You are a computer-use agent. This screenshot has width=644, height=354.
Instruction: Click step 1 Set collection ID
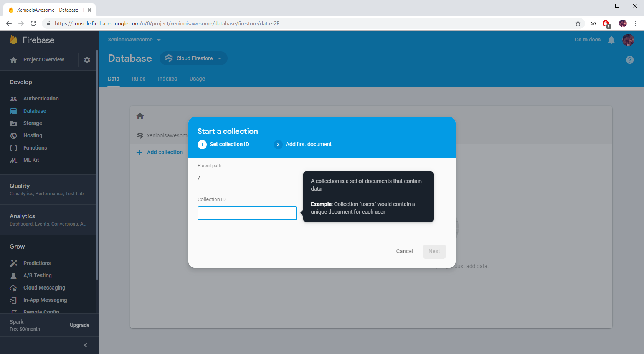point(223,145)
